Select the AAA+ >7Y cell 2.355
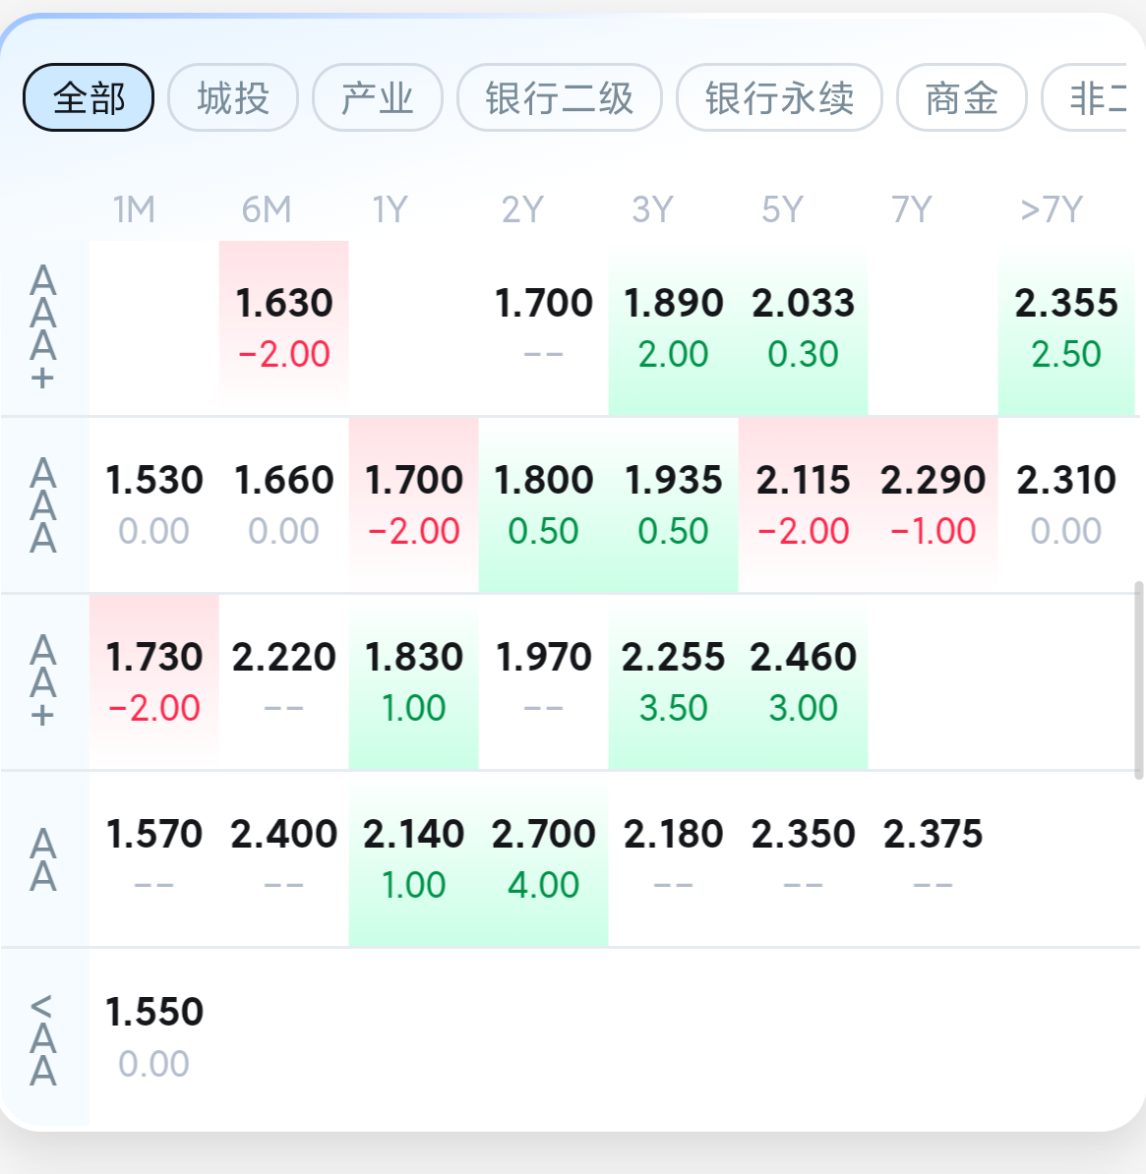 pyautogui.click(x=1066, y=326)
